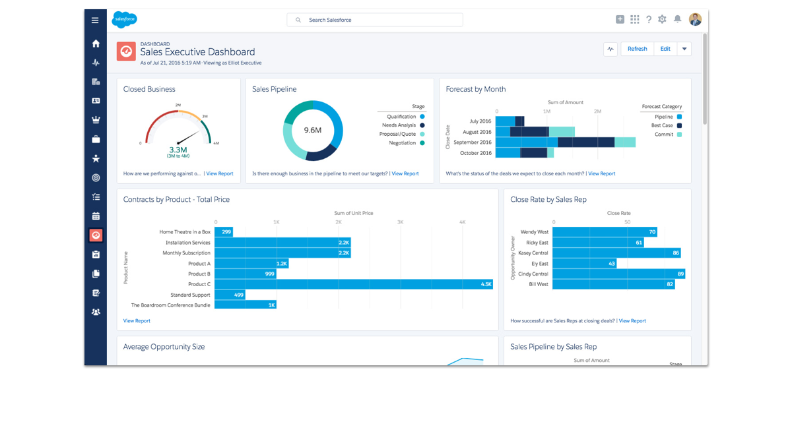Click the Edit dashboard button

(665, 49)
